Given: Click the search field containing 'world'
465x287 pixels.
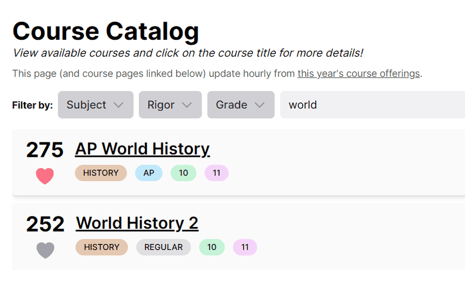Looking at the screenshot, I should pyautogui.click(x=371, y=105).
